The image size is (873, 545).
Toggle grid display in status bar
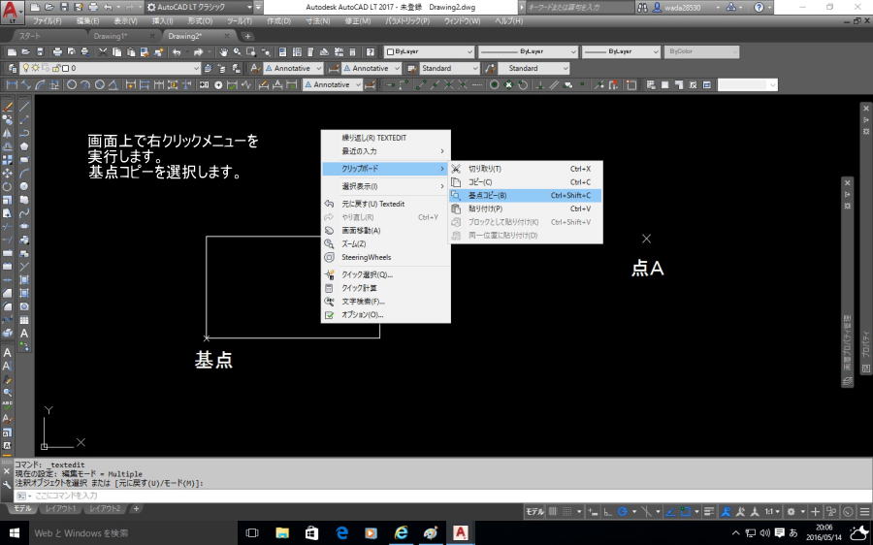point(553,512)
